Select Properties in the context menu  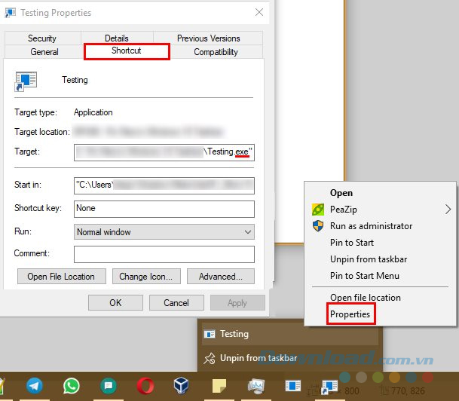(350, 314)
